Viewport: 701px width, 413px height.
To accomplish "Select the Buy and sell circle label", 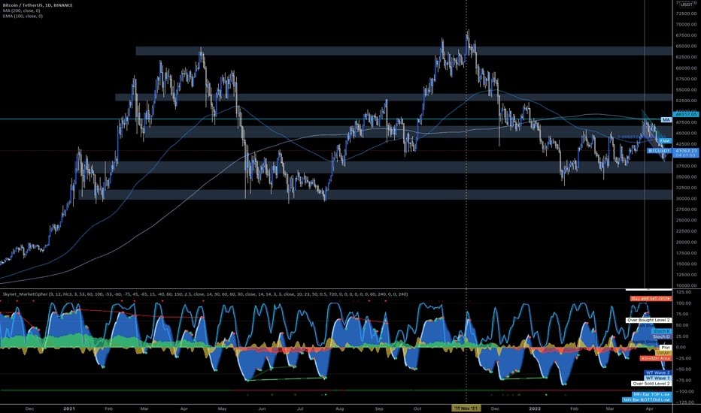I will 651,298.
